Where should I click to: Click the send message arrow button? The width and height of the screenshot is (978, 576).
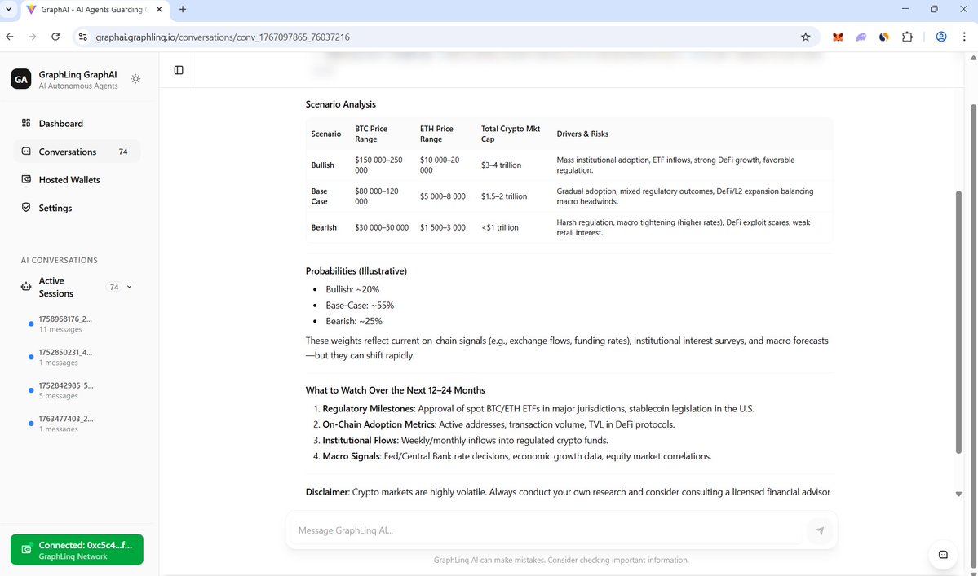pos(820,530)
